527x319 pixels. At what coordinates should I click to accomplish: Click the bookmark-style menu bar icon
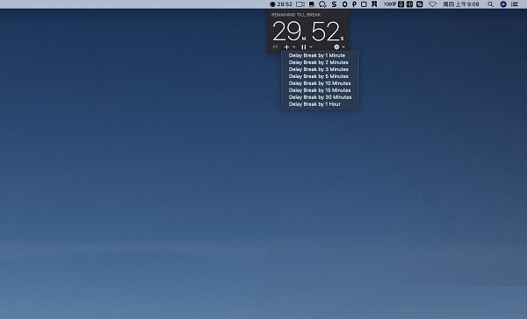coord(374,4)
